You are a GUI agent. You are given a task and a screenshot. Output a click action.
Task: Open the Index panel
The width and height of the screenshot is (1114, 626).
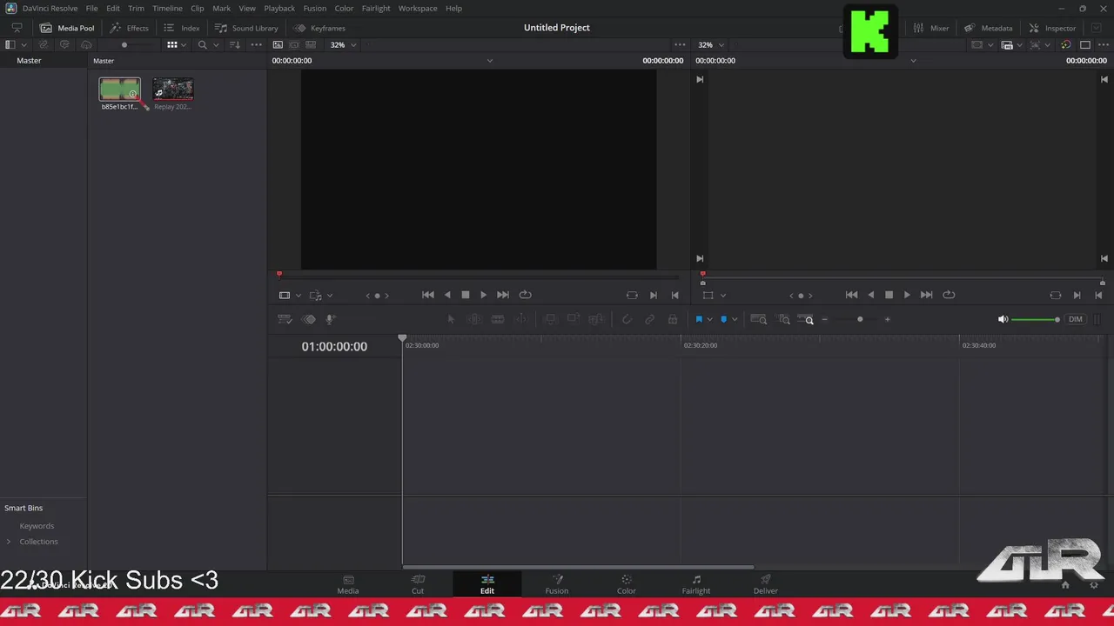tap(182, 28)
